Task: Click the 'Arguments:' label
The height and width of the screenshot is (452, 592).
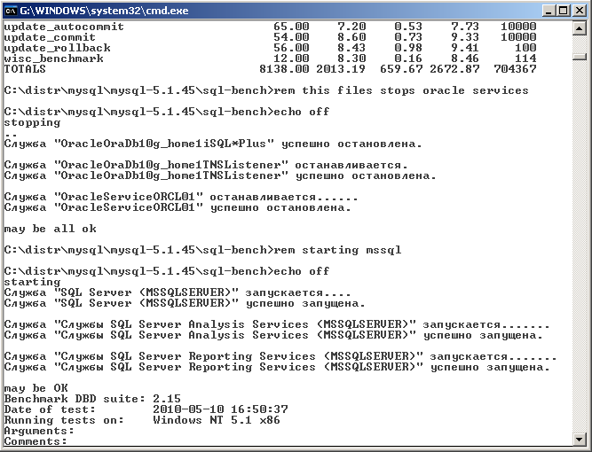Action: [39, 431]
